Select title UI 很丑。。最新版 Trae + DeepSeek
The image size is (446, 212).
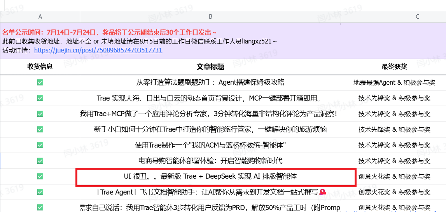210,177
